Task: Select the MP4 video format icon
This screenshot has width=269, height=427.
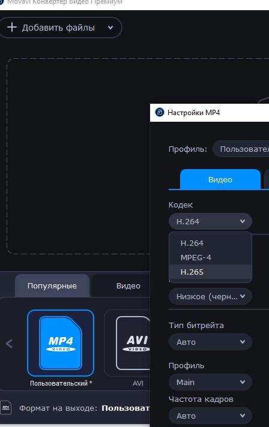Action: coord(61,343)
